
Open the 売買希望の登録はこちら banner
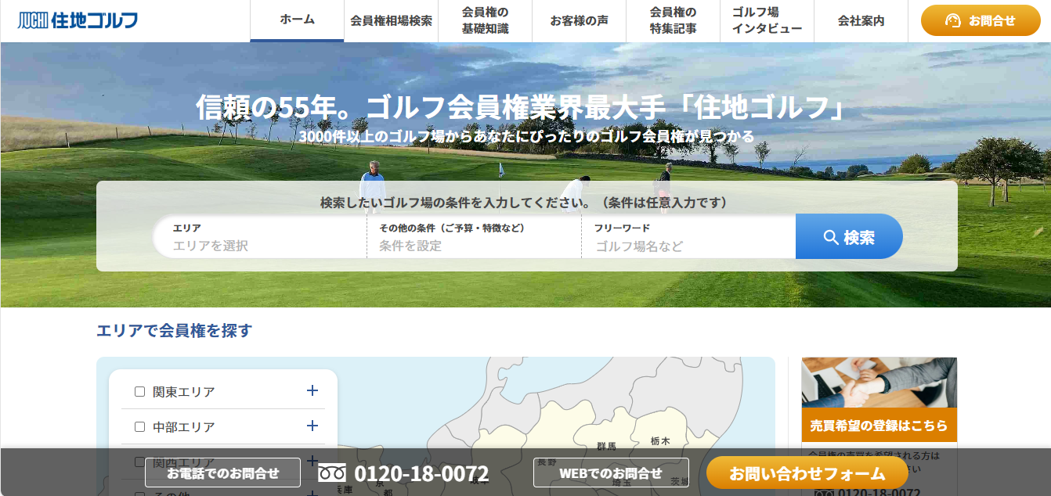click(x=879, y=425)
